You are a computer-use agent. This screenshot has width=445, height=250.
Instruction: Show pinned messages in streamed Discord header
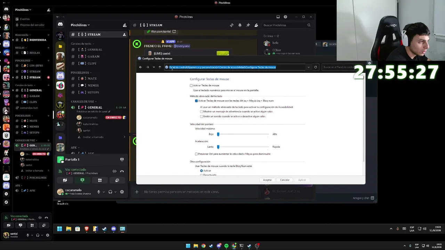pyautogui.click(x=248, y=25)
